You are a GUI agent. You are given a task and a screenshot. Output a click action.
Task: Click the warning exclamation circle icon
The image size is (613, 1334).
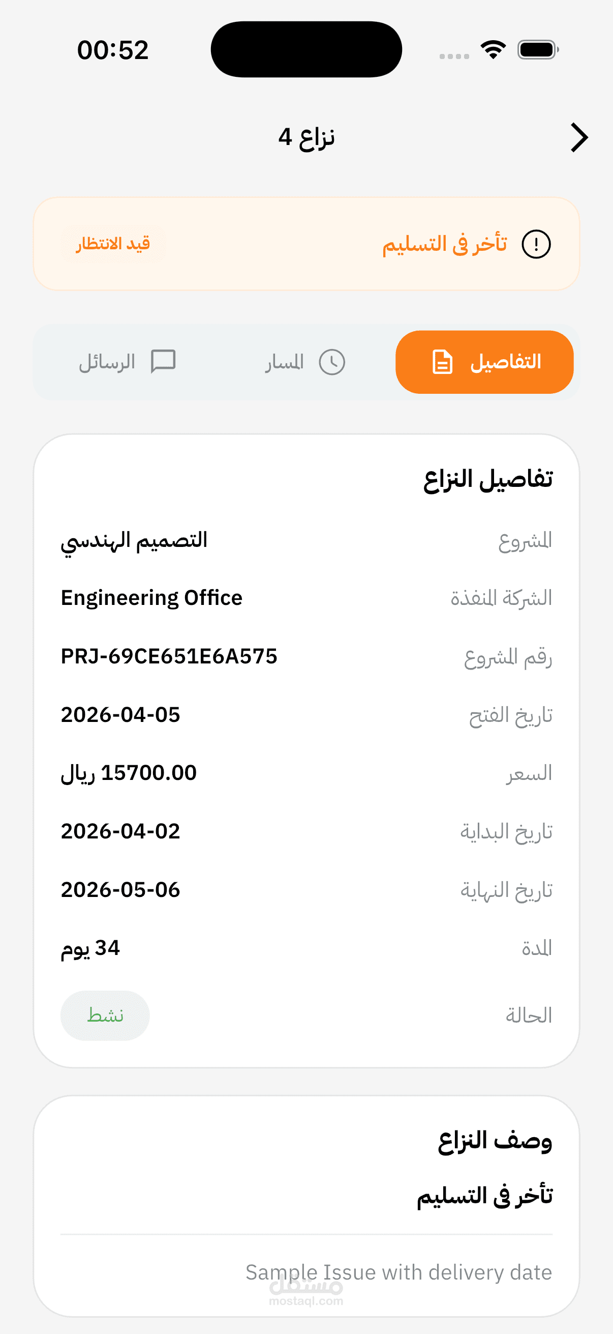click(x=536, y=244)
